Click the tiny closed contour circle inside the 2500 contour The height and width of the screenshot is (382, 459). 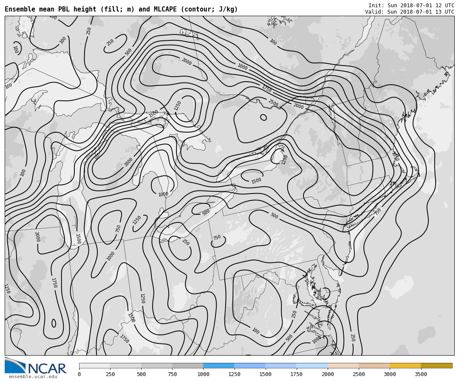(263, 117)
